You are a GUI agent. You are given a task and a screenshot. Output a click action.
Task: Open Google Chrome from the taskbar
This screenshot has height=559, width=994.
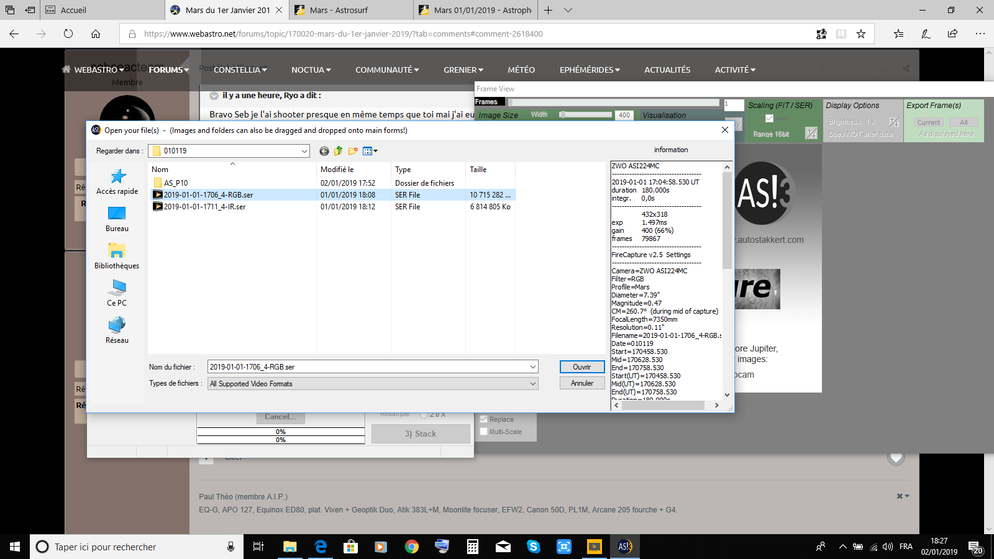pyautogui.click(x=411, y=547)
